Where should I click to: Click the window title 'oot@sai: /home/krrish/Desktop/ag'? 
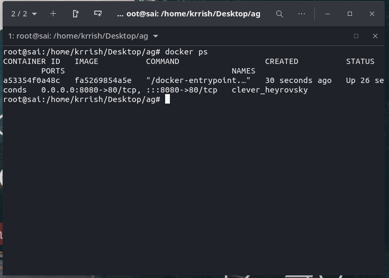(193, 14)
